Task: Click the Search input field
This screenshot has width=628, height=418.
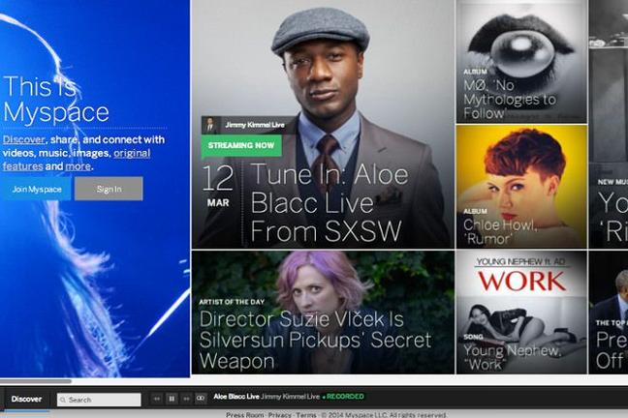Action: (99, 400)
